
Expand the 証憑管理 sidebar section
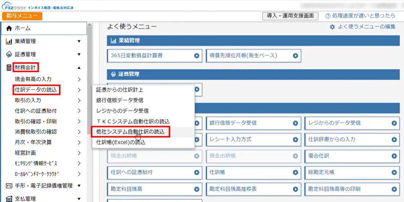coord(79,54)
